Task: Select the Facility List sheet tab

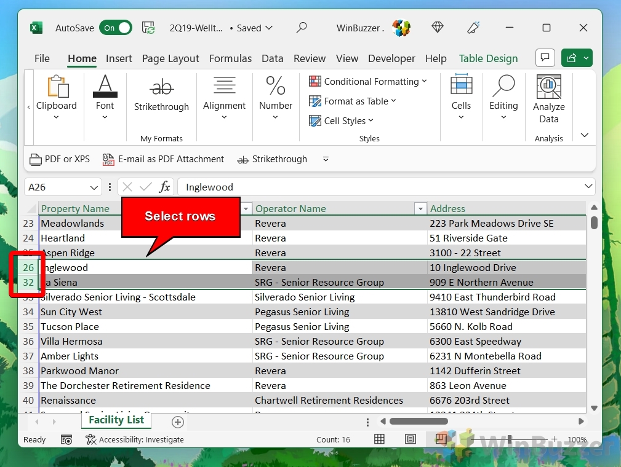Action: [x=116, y=420]
